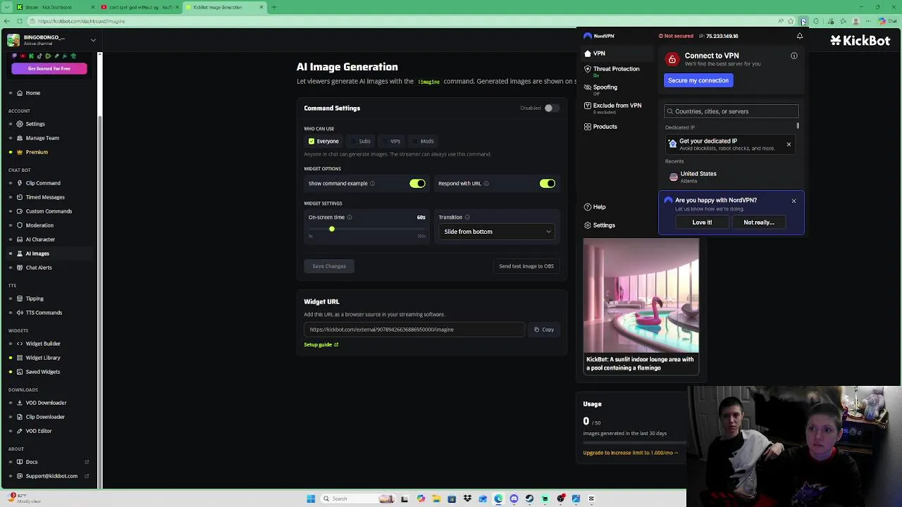Screen dimensions: 902x507
Task: Open Chat Alerts in the sidebar
Action: 39,268
